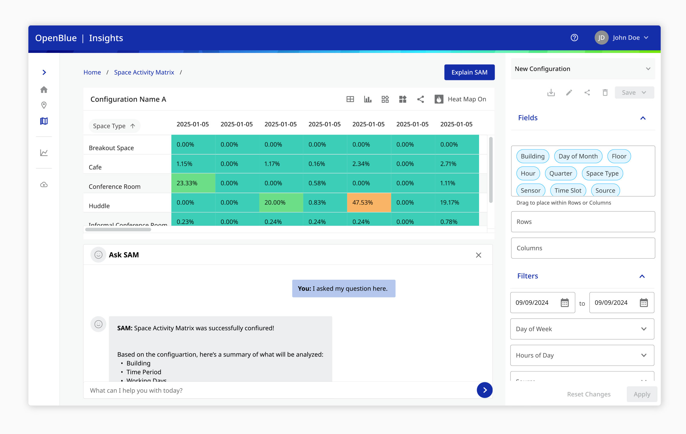686x434 pixels.
Task: Open the Day of Week dropdown
Action: [582, 329]
